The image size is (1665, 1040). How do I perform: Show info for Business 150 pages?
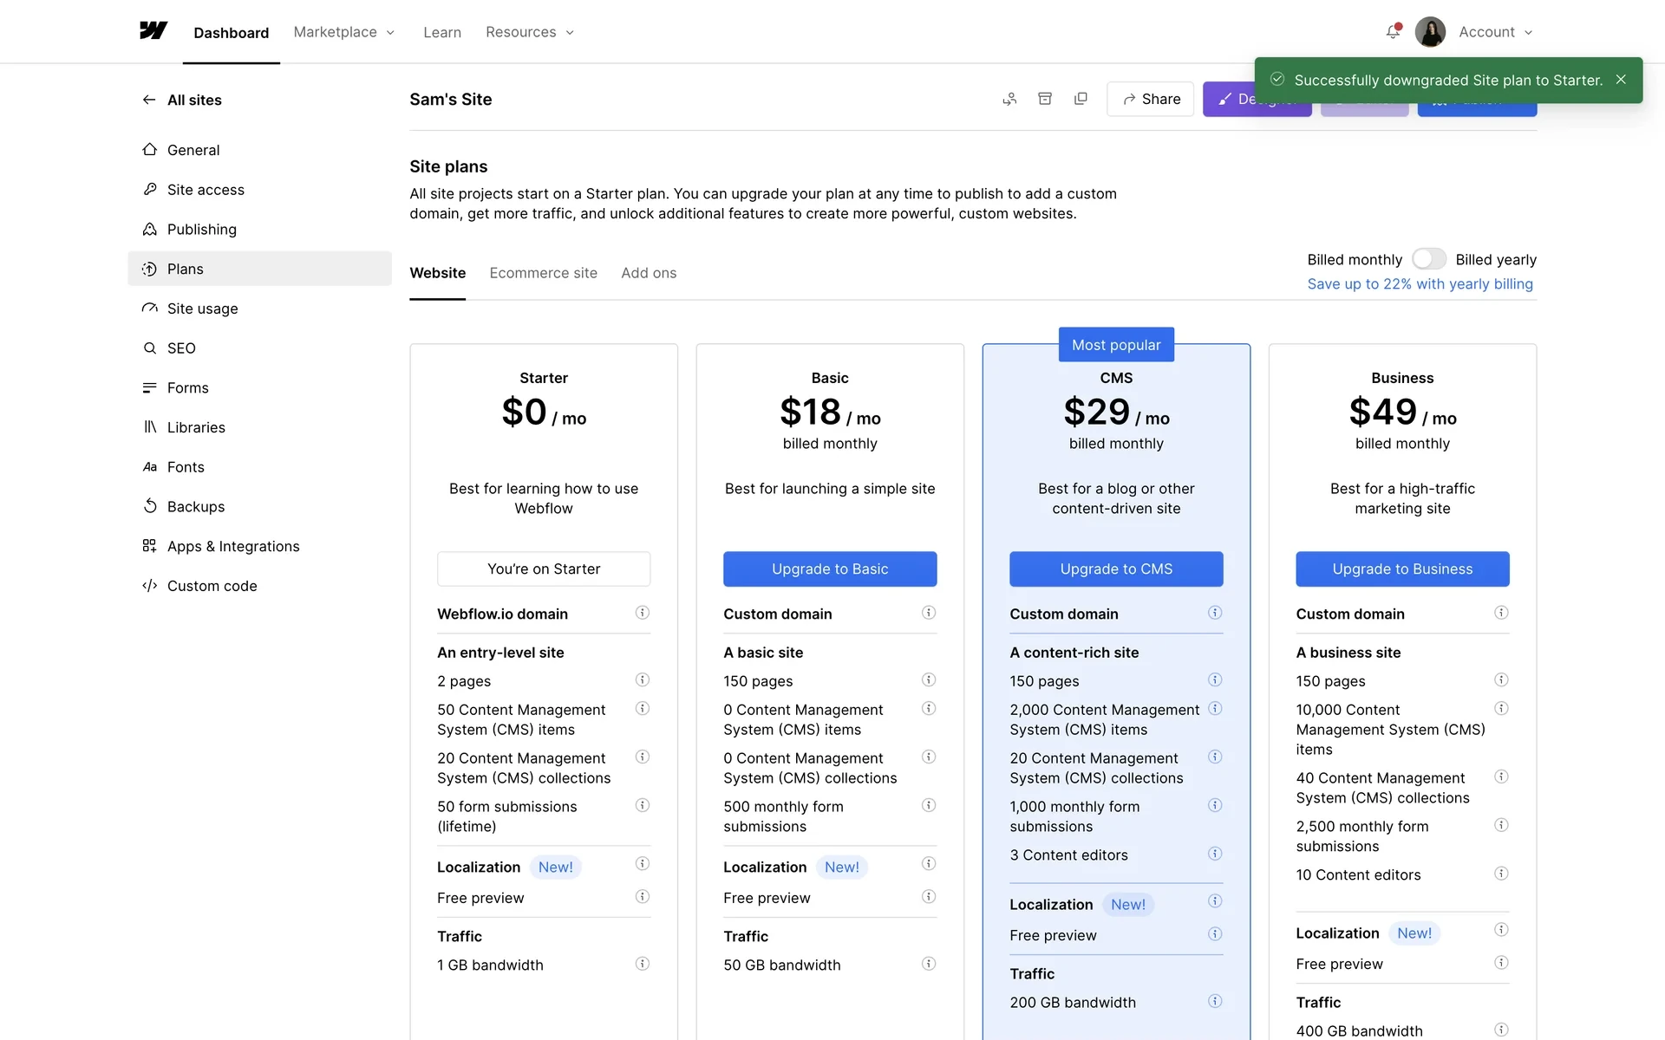[x=1501, y=679]
